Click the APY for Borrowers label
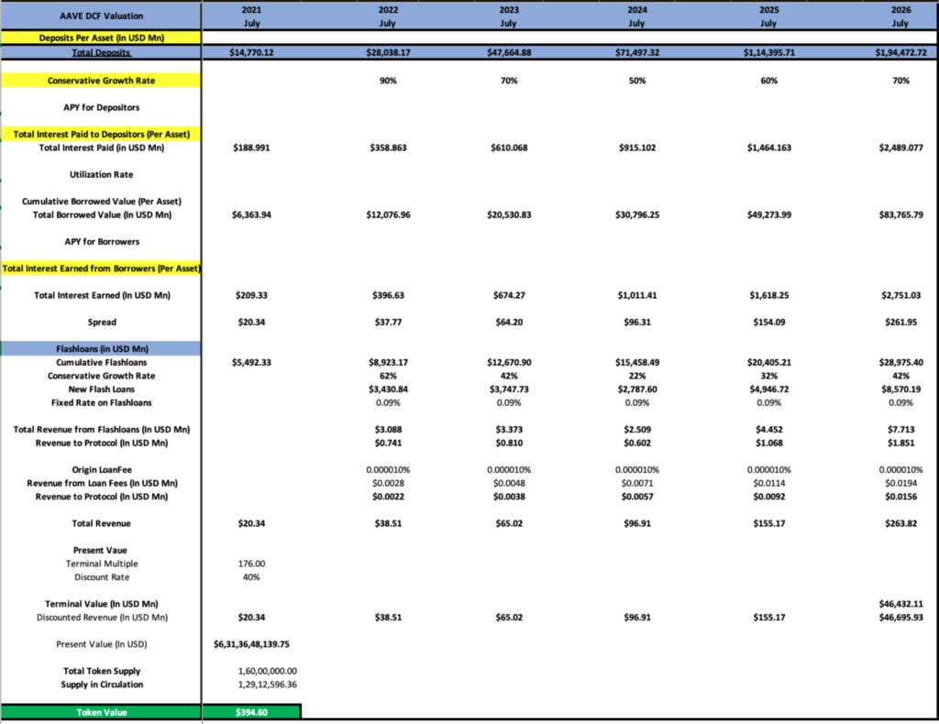Image resolution: width=939 pixels, height=724 pixels. tap(102, 242)
